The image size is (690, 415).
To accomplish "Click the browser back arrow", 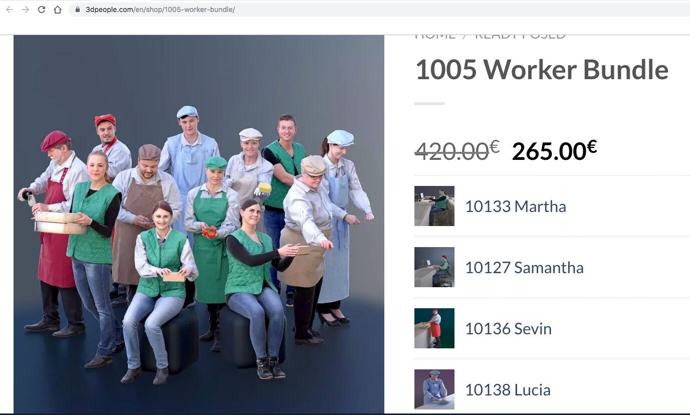I will click(10, 10).
